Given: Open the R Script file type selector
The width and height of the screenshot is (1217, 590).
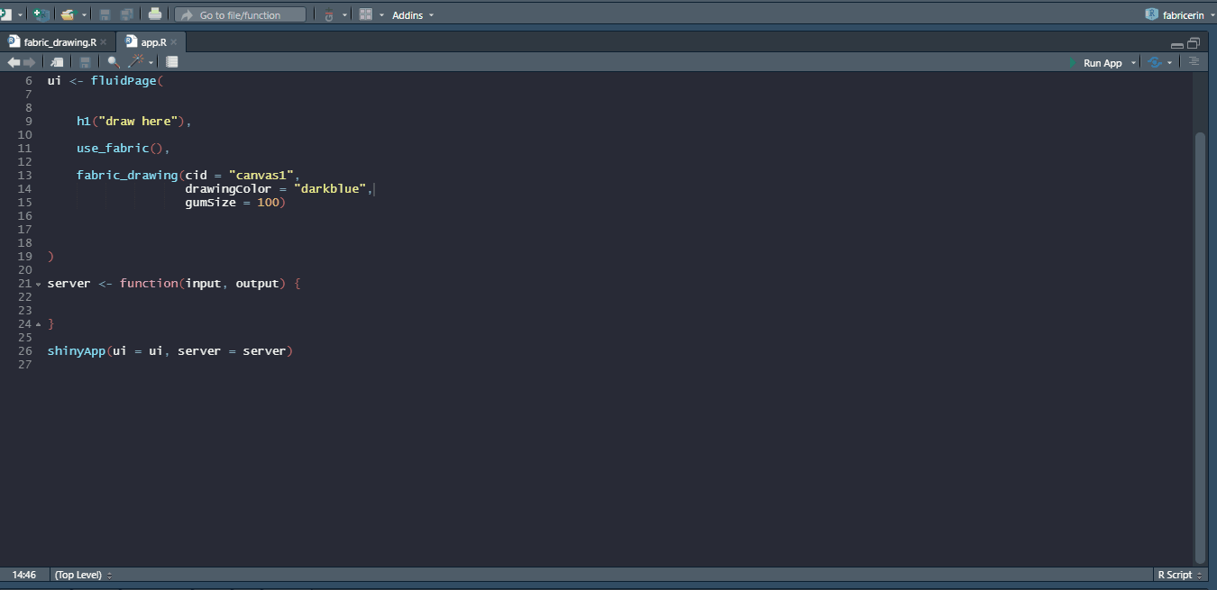Looking at the screenshot, I should 1178,575.
